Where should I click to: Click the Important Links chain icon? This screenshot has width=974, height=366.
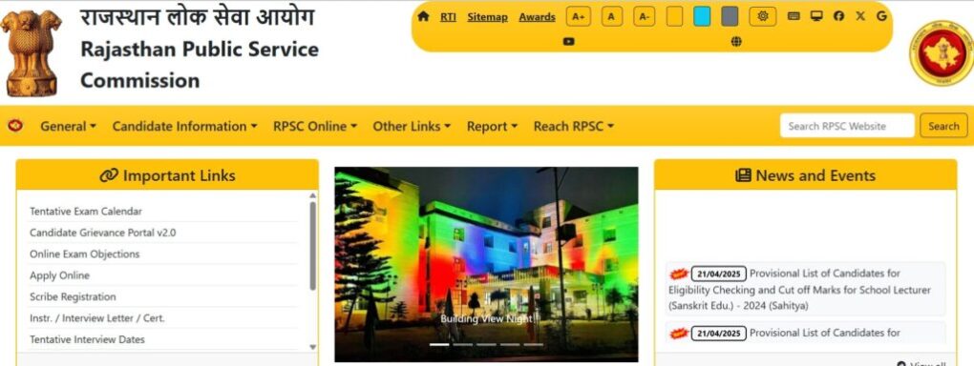coord(109,175)
